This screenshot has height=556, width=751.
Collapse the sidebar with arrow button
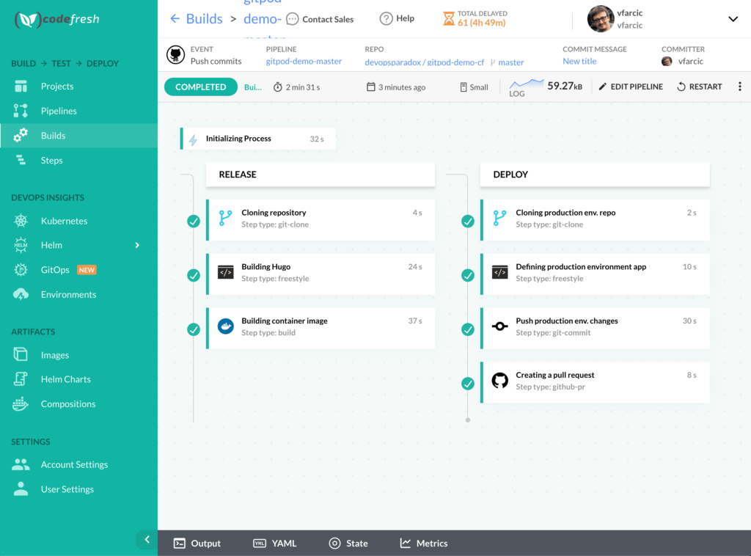coord(147,540)
